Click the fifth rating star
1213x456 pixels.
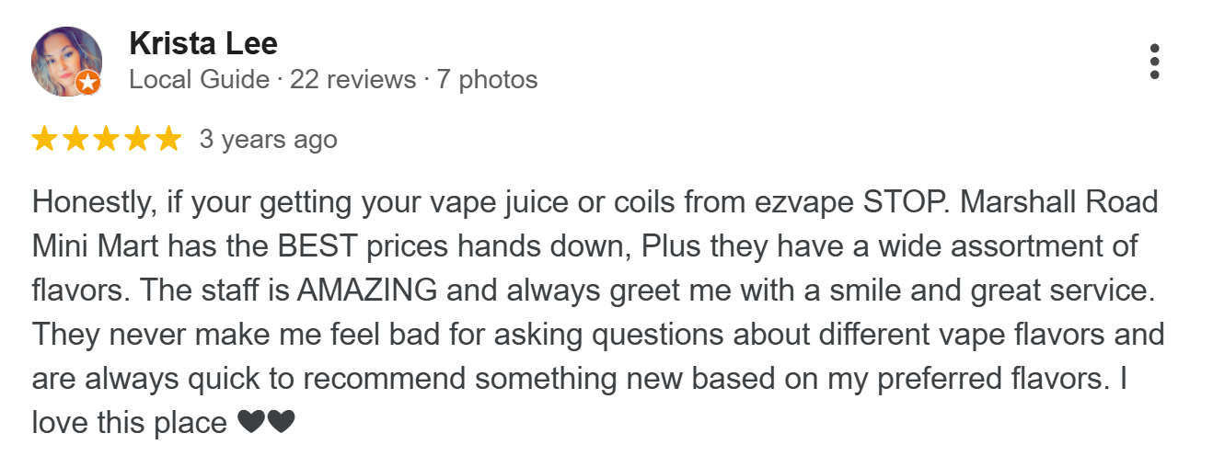click(x=168, y=140)
